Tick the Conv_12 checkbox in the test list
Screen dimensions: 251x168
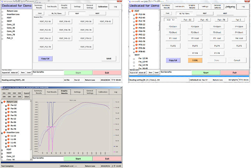coord(2,24)
